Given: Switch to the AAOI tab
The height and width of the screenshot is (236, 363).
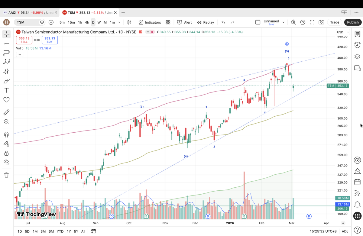Looking at the screenshot, I should click(x=29, y=13).
